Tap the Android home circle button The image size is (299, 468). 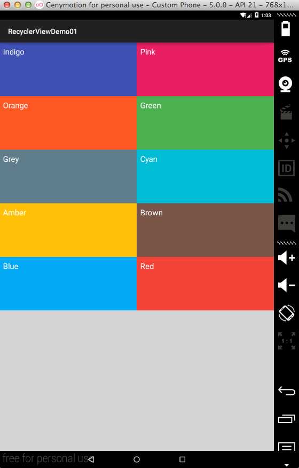pyautogui.click(x=137, y=459)
